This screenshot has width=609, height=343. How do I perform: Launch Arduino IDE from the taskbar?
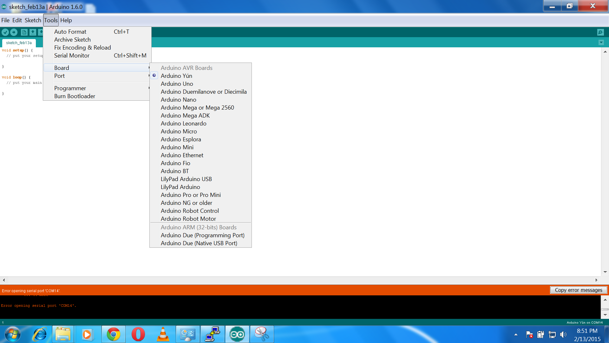[x=237, y=334]
